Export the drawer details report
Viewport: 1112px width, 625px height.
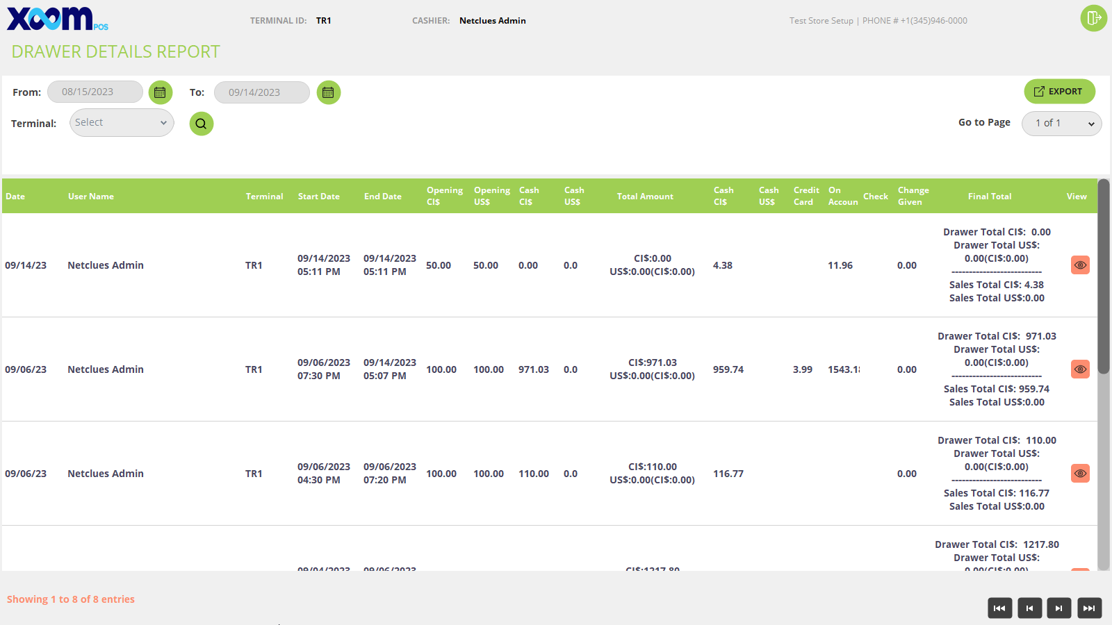pos(1058,92)
